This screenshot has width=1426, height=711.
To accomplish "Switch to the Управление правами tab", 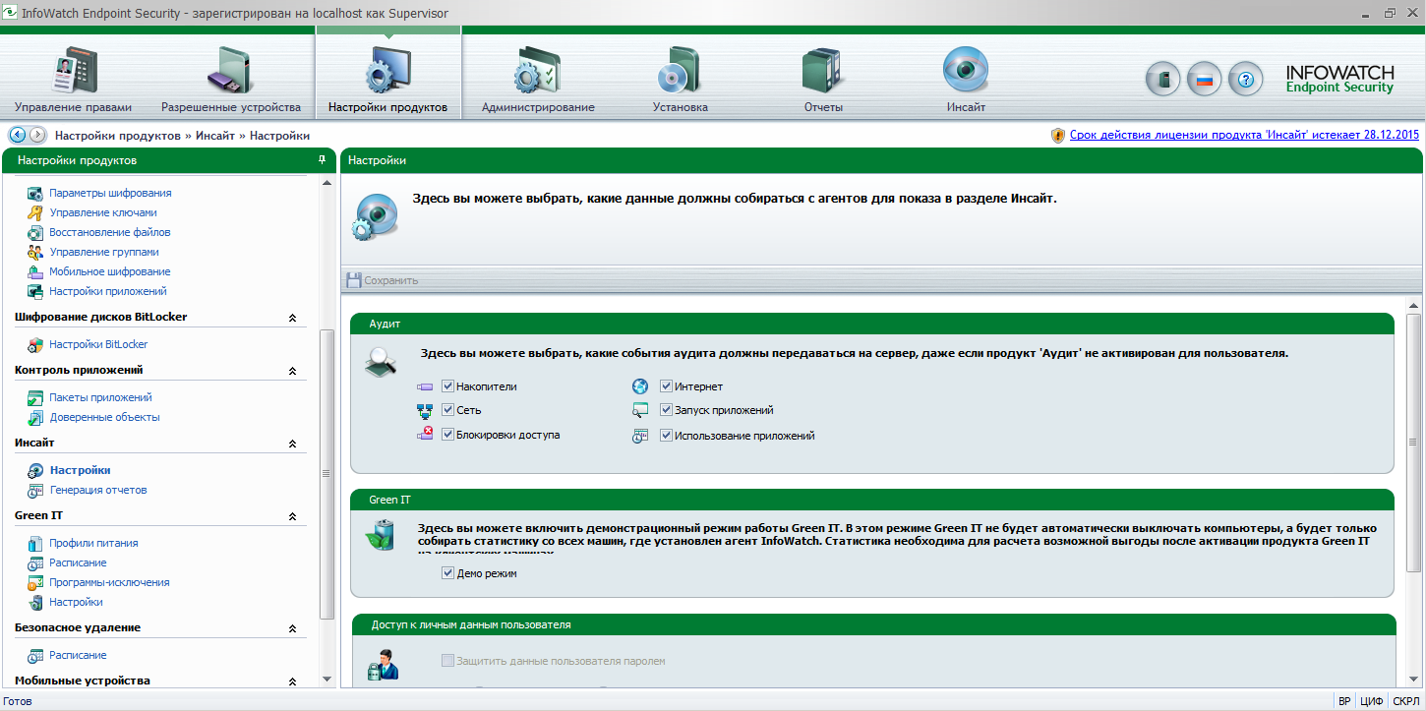I will click(73, 80).
